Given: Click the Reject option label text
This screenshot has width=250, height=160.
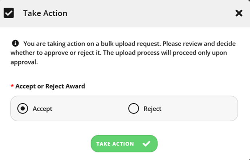Looking at the screenshot, I should click(x=152, y=109).
